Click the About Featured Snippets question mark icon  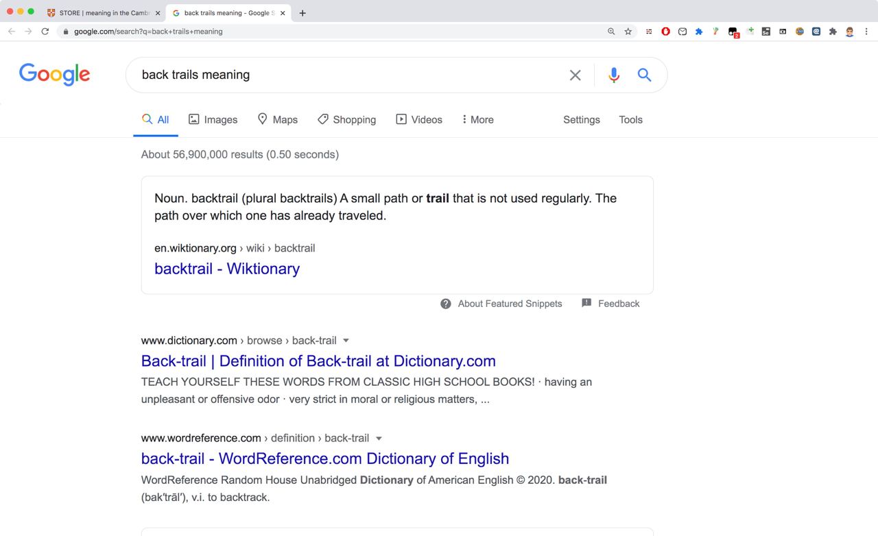tap(446, 304)
